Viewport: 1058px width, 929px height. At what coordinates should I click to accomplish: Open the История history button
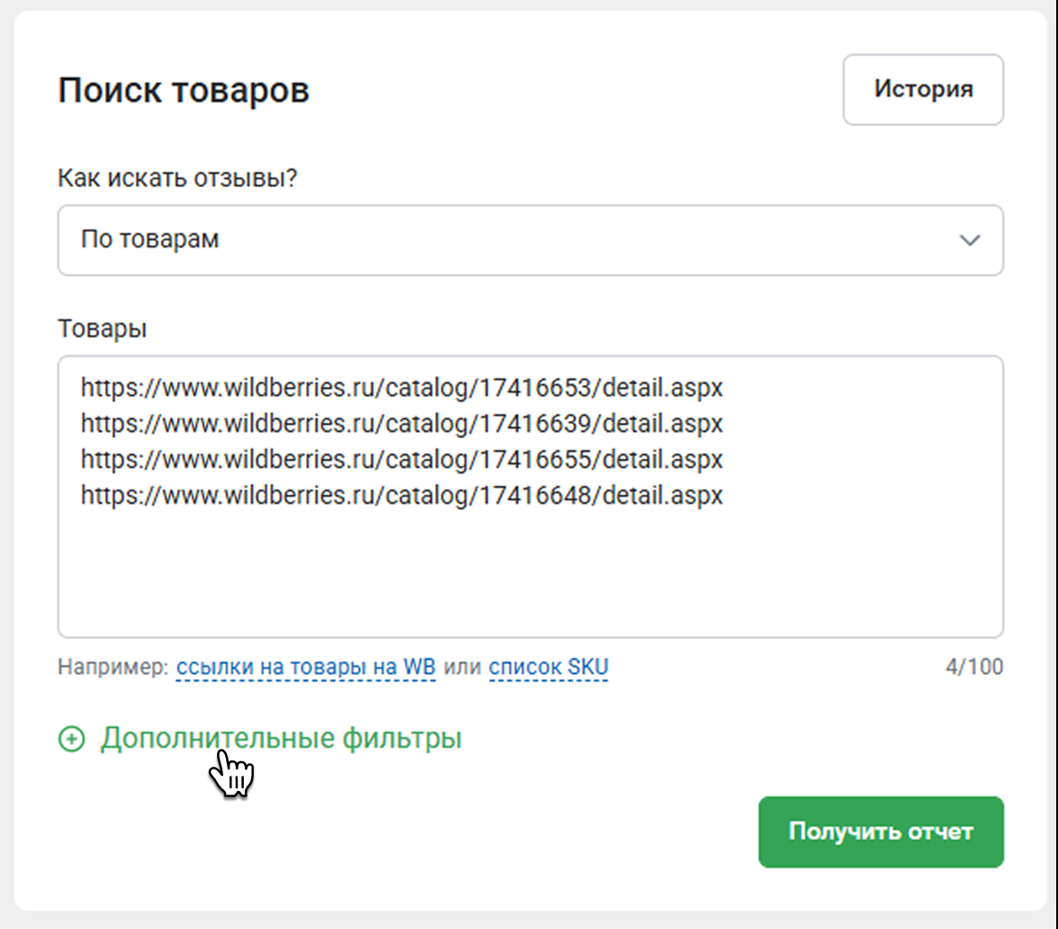[923, 90]
